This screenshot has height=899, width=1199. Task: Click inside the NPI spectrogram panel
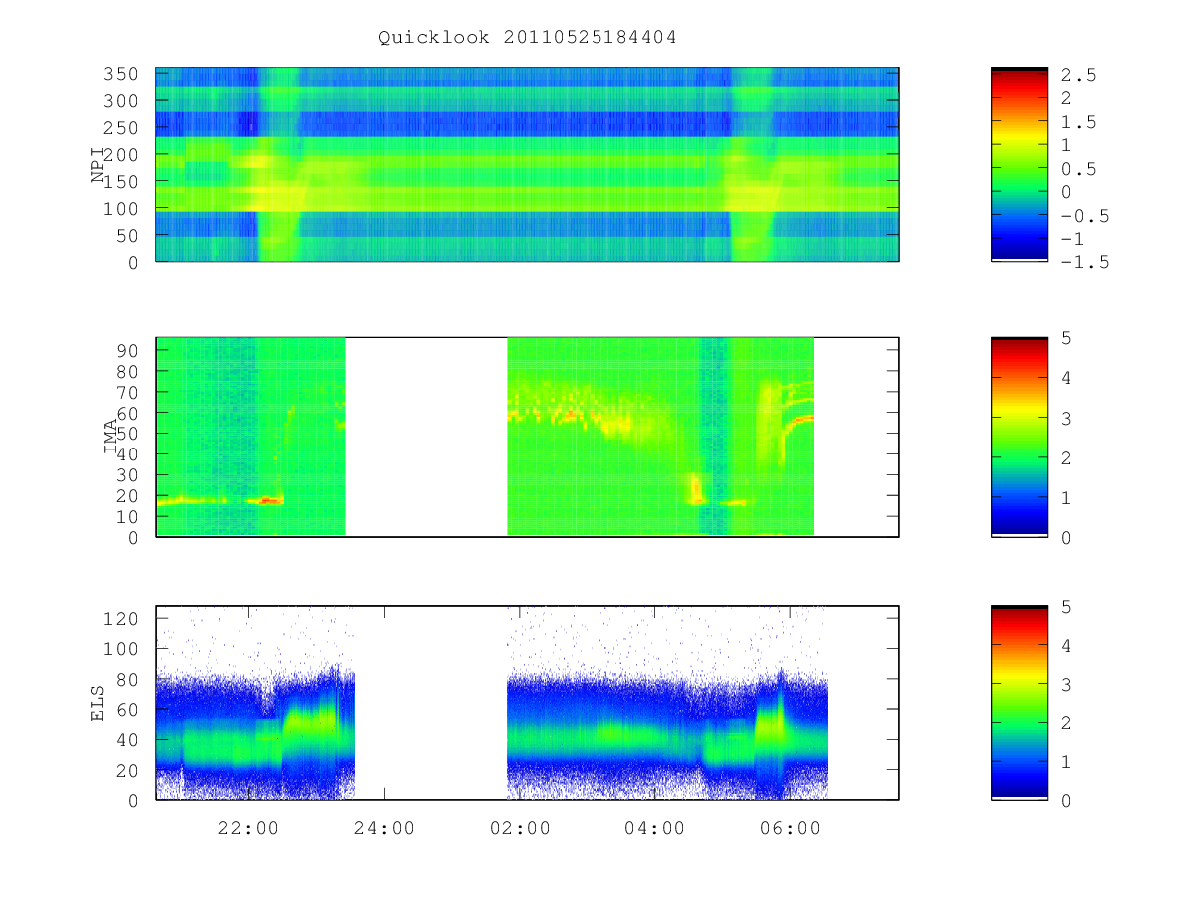[x=528, y=164]
